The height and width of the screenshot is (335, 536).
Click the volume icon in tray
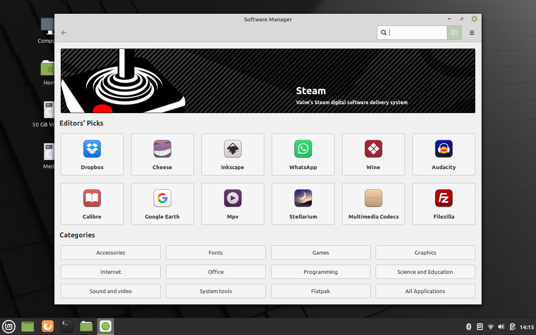[501, 327]
